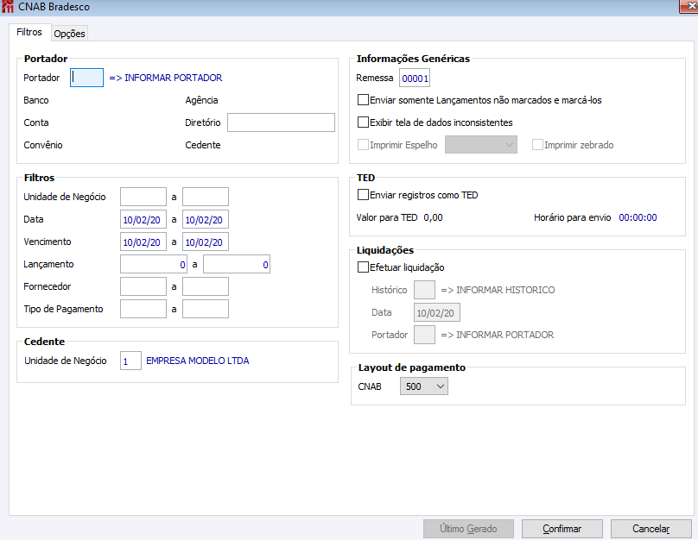
Task: Click the '=> INFORMAR HISTORICO' text
Action: (x=498, y=290)
